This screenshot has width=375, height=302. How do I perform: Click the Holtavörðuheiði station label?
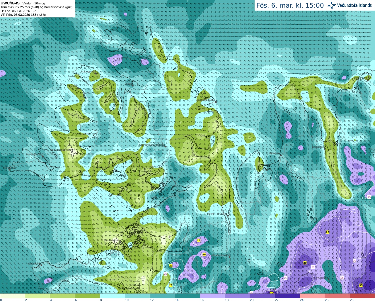220,255
